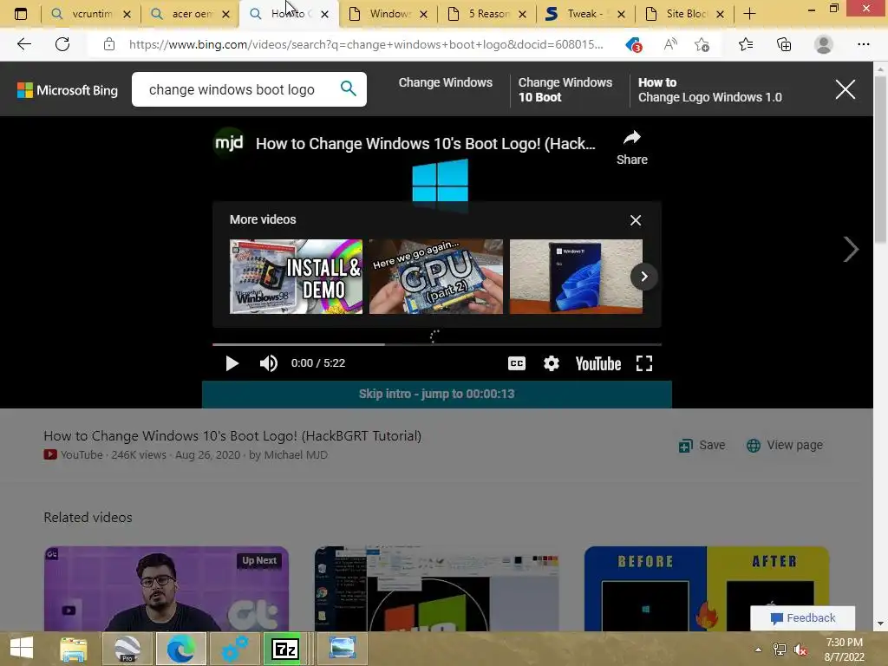Click the video progress bar
Viewport: 888px width, 666px height.
[437, 344]
